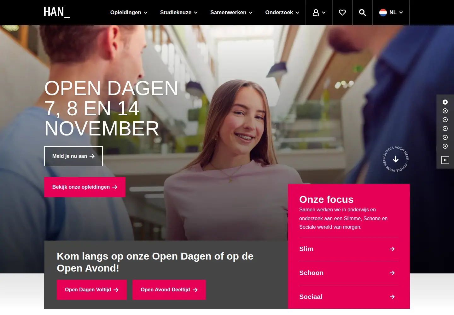454x315 pixels.
Task: Open the Sociaal focus link
Action: [x=349, y=297]
